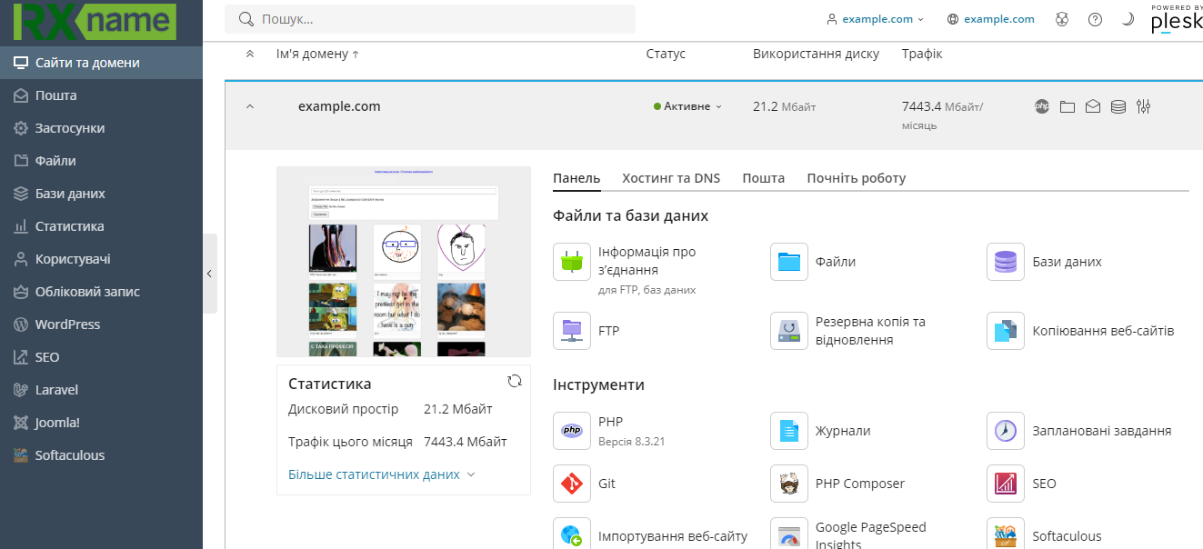Screen dimensions: 1203x549
Task: Toggle dark mode with the moon icon
Action: pos(1128,19)
